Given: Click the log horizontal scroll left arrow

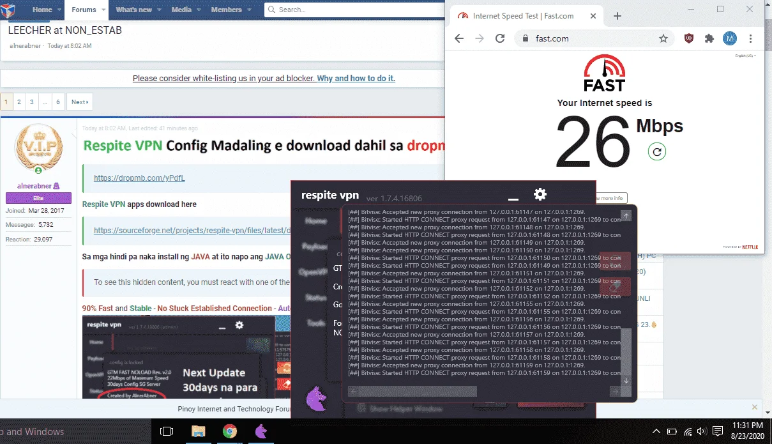Looking at the screenshot, I should pyautogui.click(x=354, y=391).
